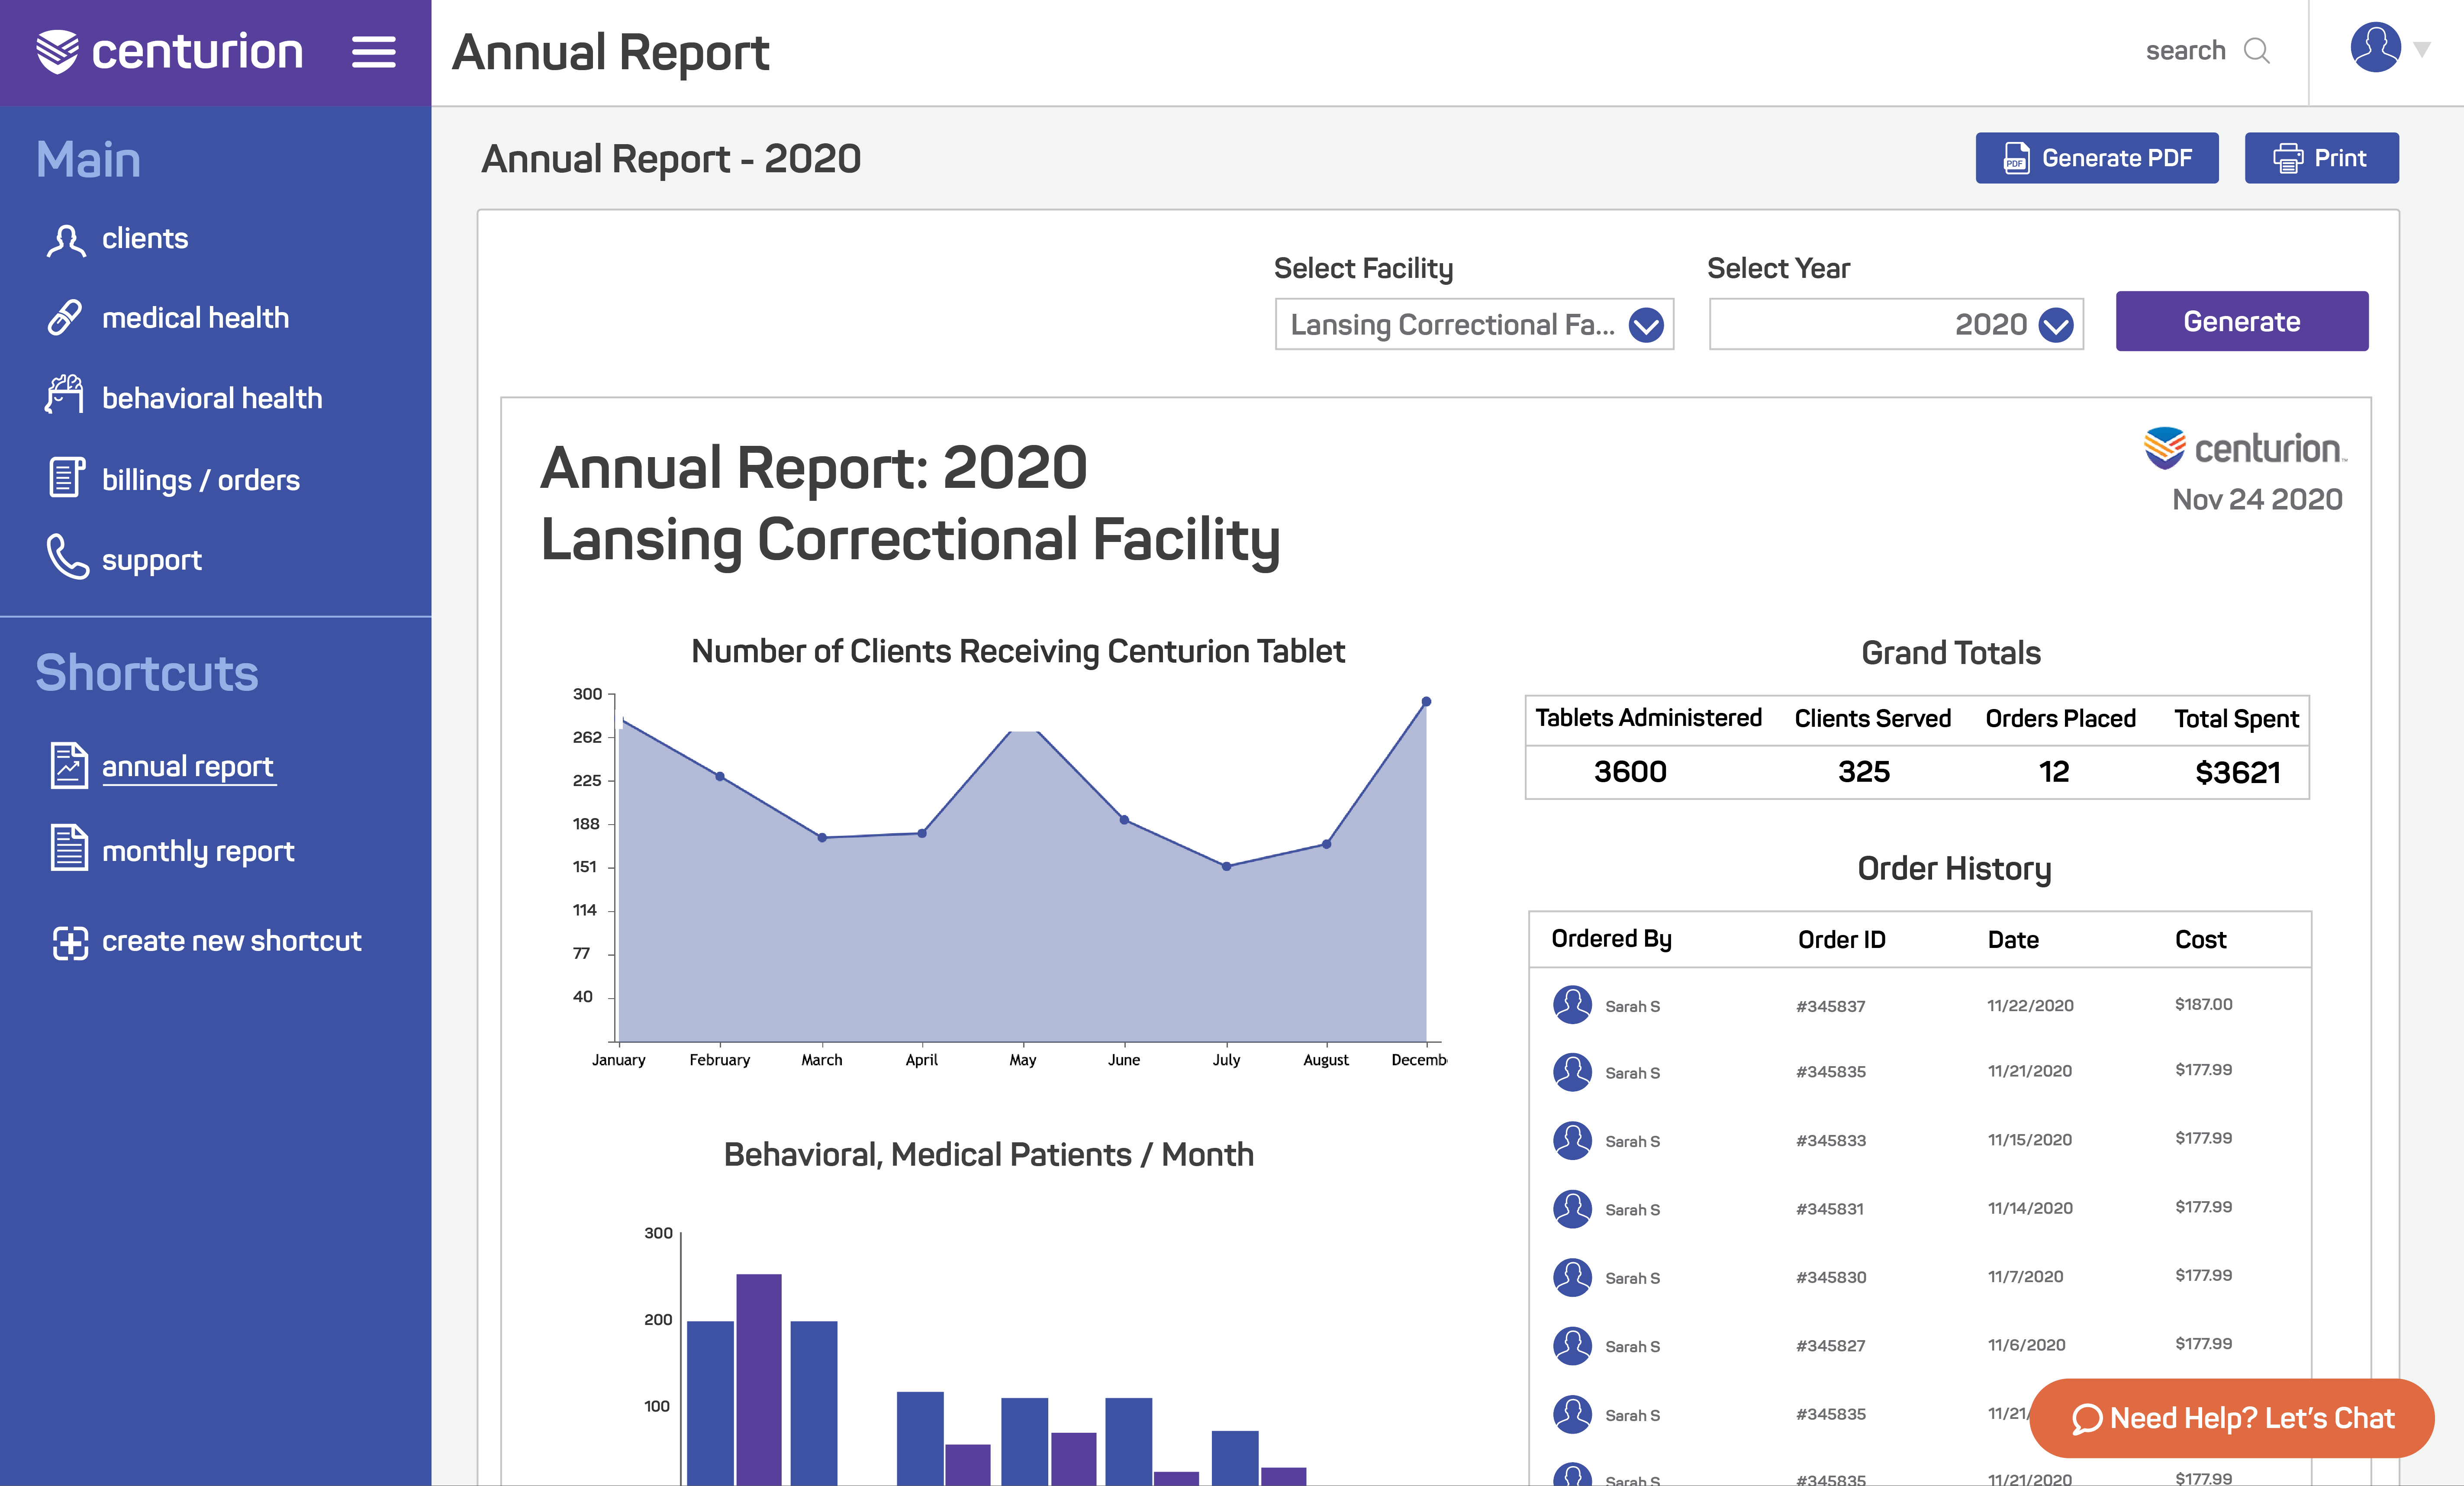The height and width of the screenshot is (1486, 2464).
Task: Click the Centurion logo icon in sidebar header
Action: pos(57,52)
